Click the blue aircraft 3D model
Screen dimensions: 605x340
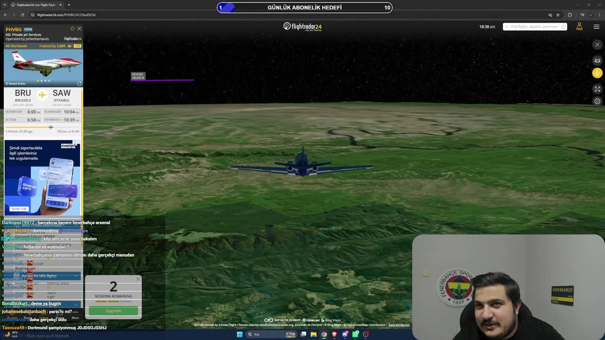[x=302, y=165]
